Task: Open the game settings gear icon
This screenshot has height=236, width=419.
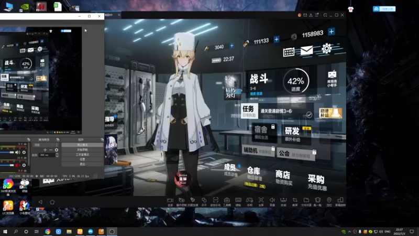Action: tap(326, 49)
